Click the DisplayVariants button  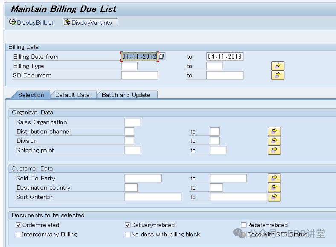88,23
